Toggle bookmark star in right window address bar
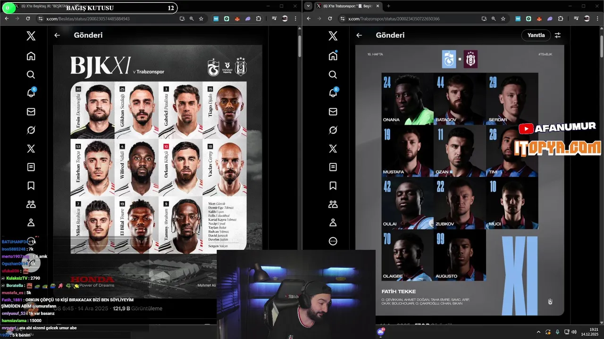 click(503, 18)
